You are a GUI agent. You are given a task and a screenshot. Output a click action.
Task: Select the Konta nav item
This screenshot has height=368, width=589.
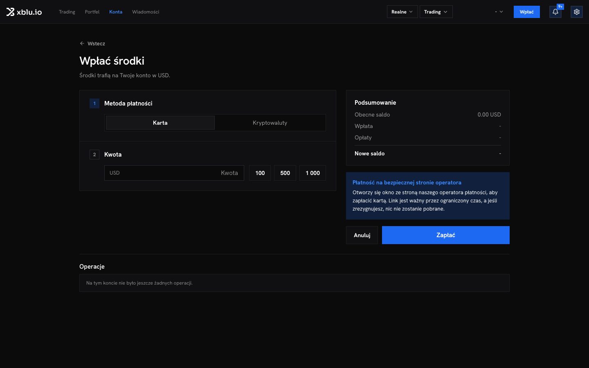click(x=116, y=12)
